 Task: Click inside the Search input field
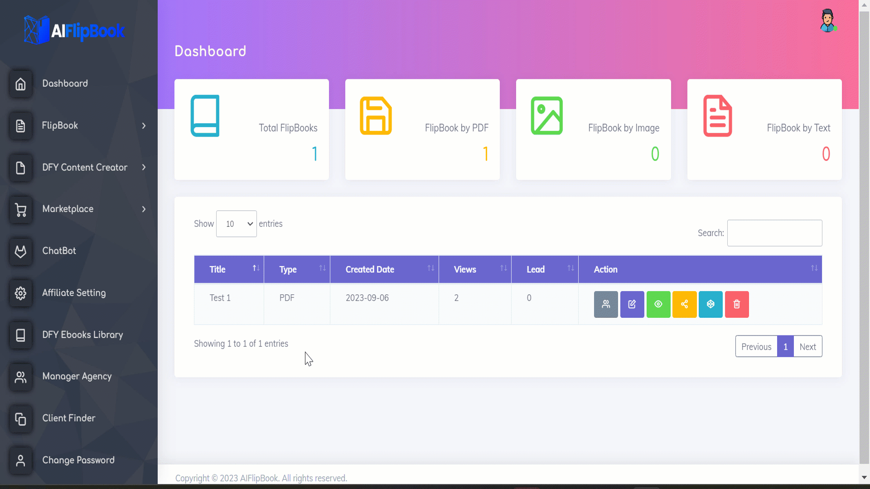(774, 233)
